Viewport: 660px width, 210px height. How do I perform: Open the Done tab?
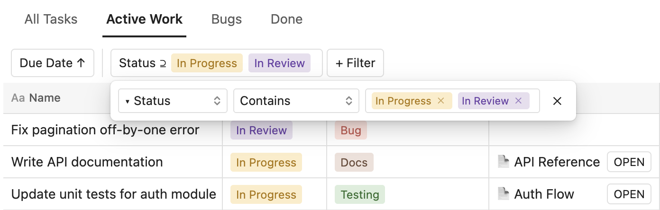[x=286, y=19]
